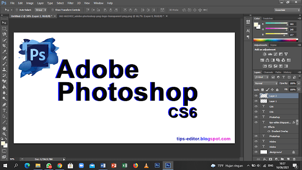This screenshot has height=170, width=302.
Task: Switch to the Paths tab
Action: [278, 72]
